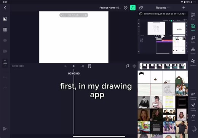
Task: Undo the last action
Action: pyautogui.click(x=5, y=78)
